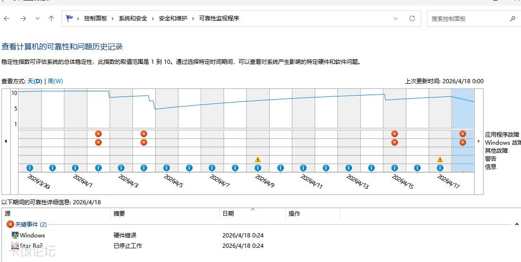Click the Back navigation arrow

[7, 18]
